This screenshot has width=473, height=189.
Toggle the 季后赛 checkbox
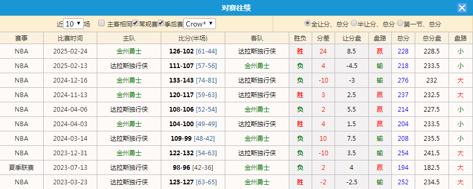(161, 23)
